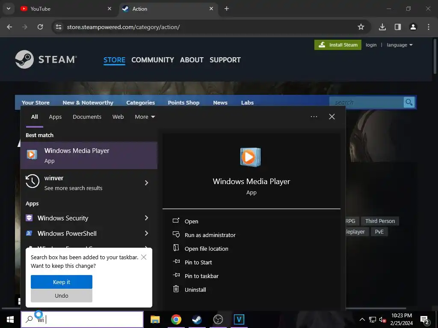438x328 pixels.
Task: Open Windows Media Player best match result
Action: [x=89, y=155]
